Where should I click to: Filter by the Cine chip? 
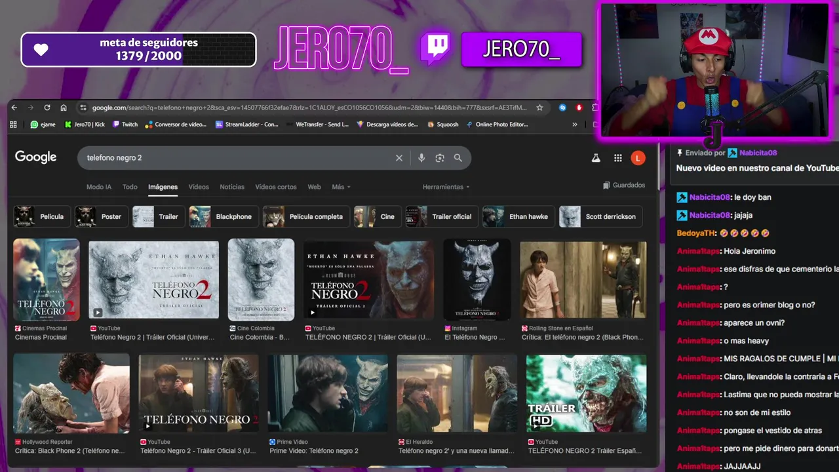coord(377,216)
